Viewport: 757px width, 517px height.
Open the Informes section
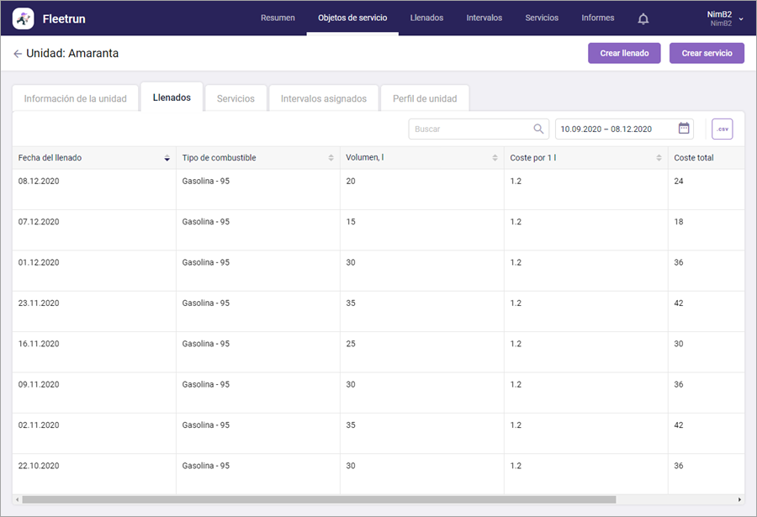click(x=598, y=18)
